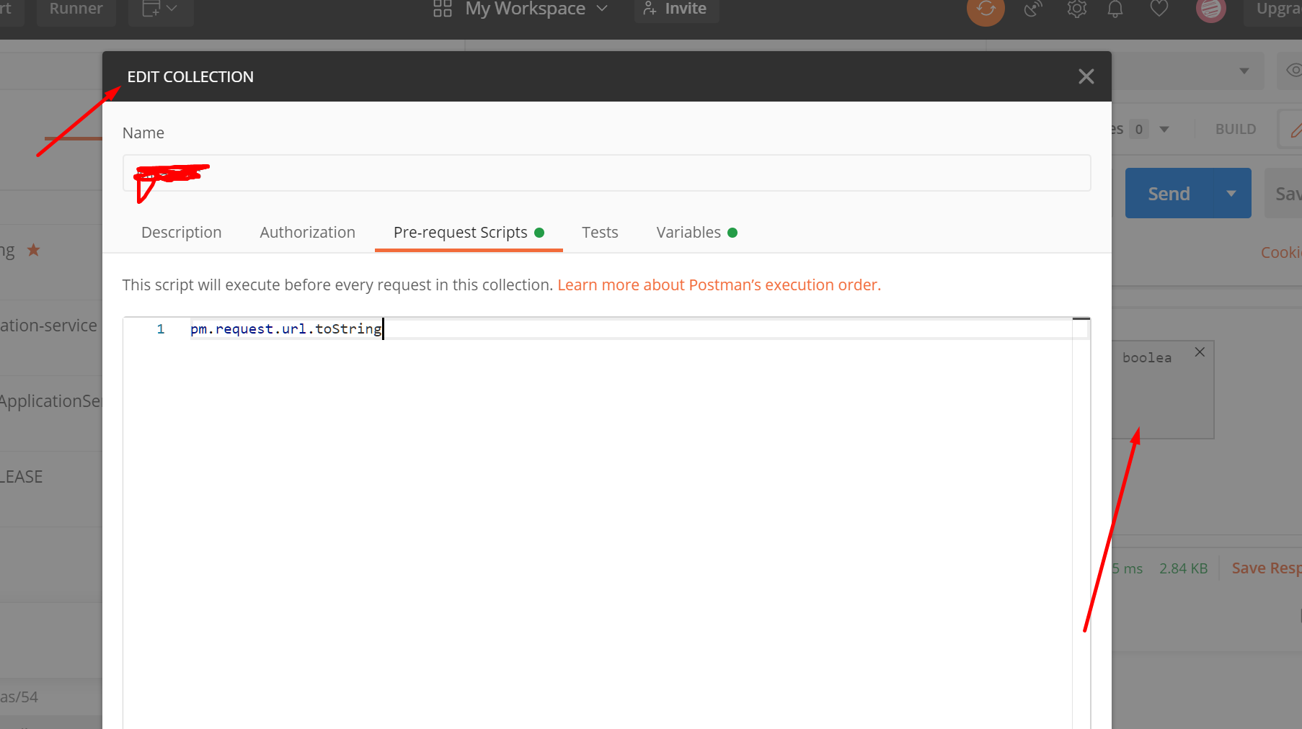This screenshot has width=1302, height=729.
Task: Click the Capture requests satellite icon
Action: point(1032,9)
